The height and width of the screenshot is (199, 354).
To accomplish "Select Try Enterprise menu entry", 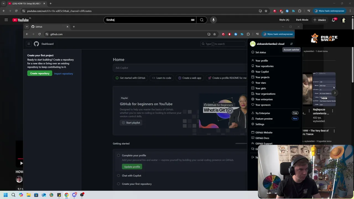I will point(275,113).
